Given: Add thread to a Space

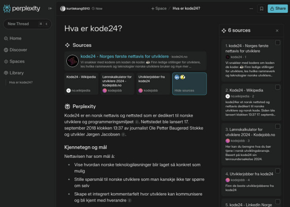Looking at the screenshot, I should pos(159,8).
